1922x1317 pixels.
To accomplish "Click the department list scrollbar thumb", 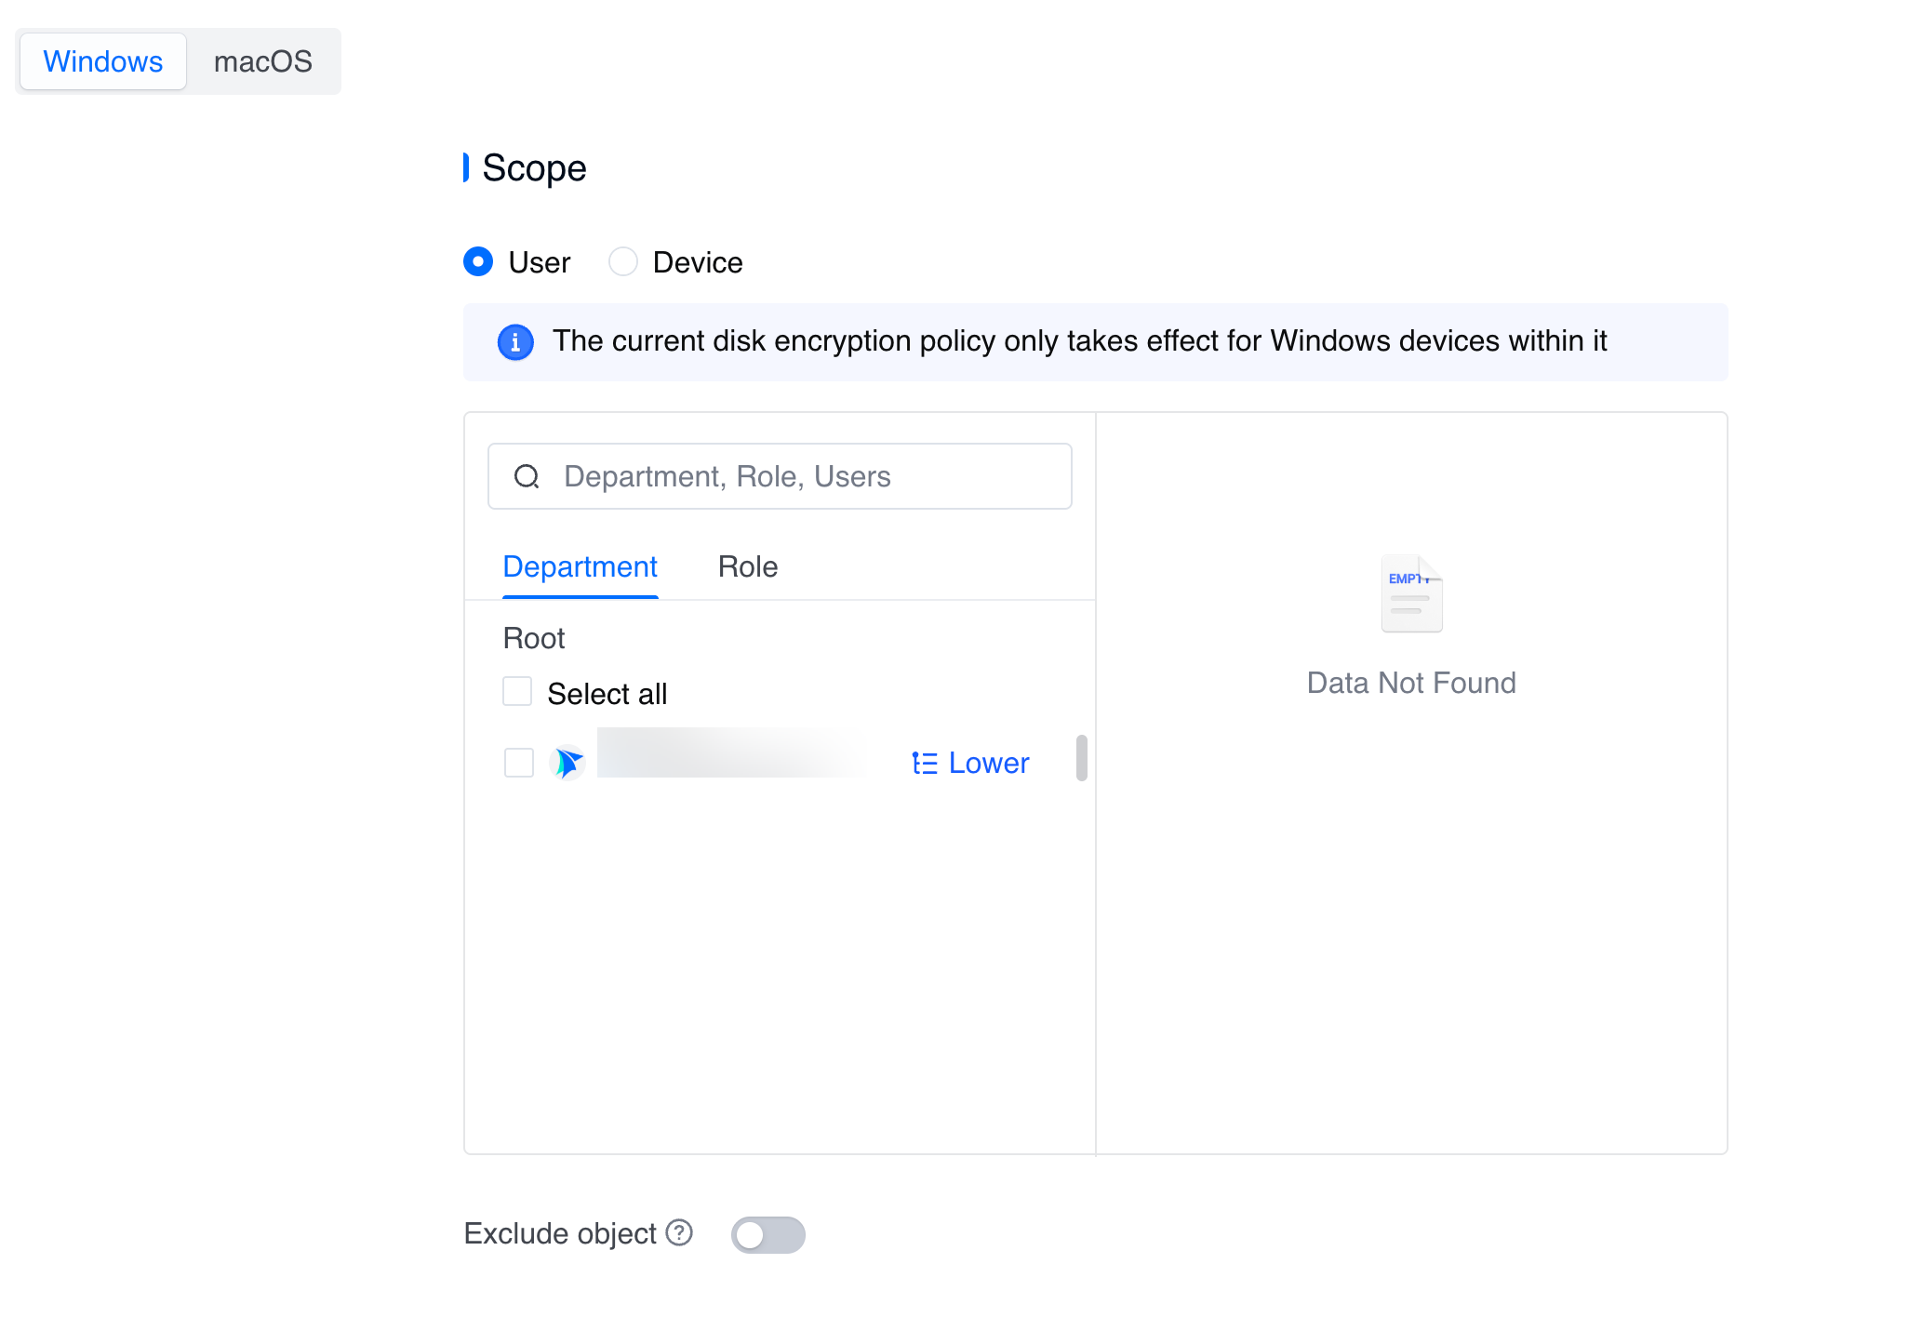I will (1081, 758).
